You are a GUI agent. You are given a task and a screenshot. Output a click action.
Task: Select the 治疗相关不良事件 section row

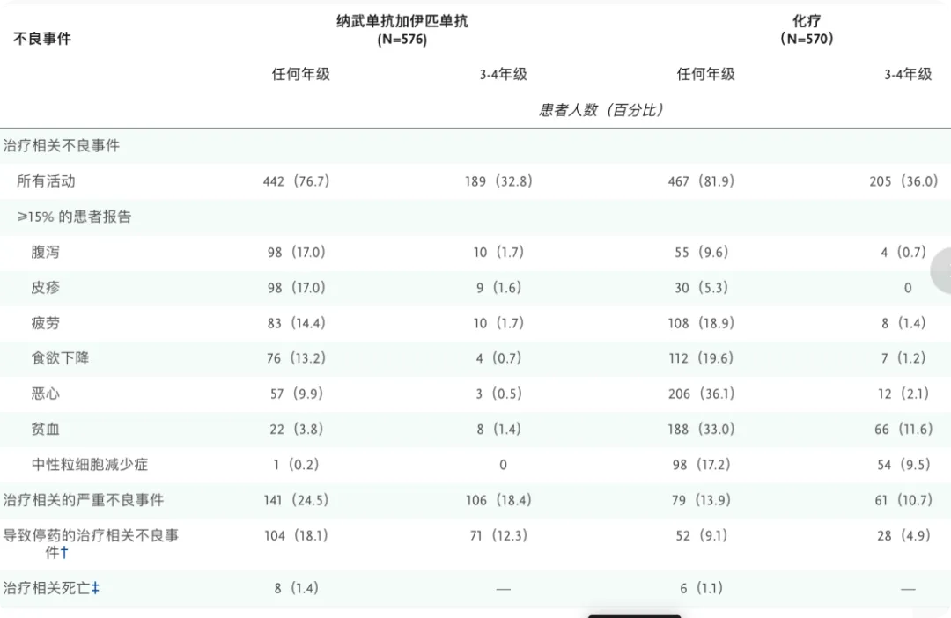62,146
